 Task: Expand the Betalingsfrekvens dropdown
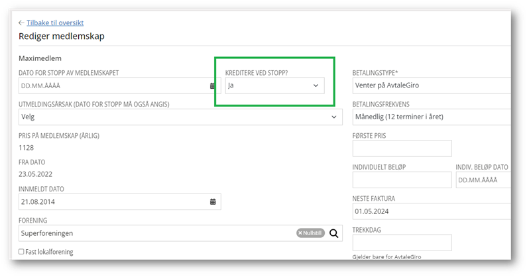431,117
